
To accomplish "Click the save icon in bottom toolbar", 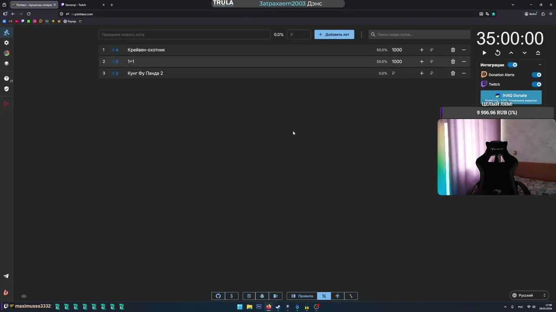I will coord(249,296).
